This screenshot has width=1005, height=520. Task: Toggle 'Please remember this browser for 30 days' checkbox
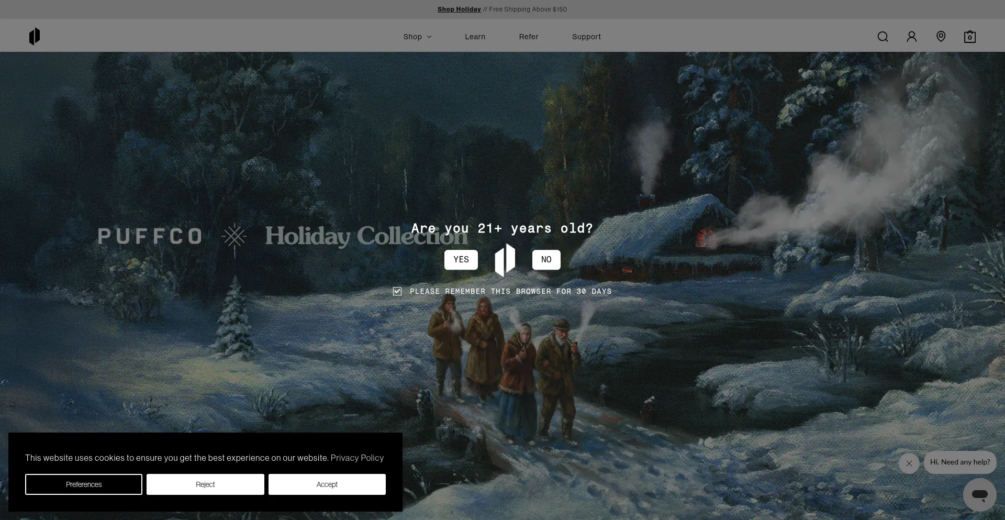point(397,291)
